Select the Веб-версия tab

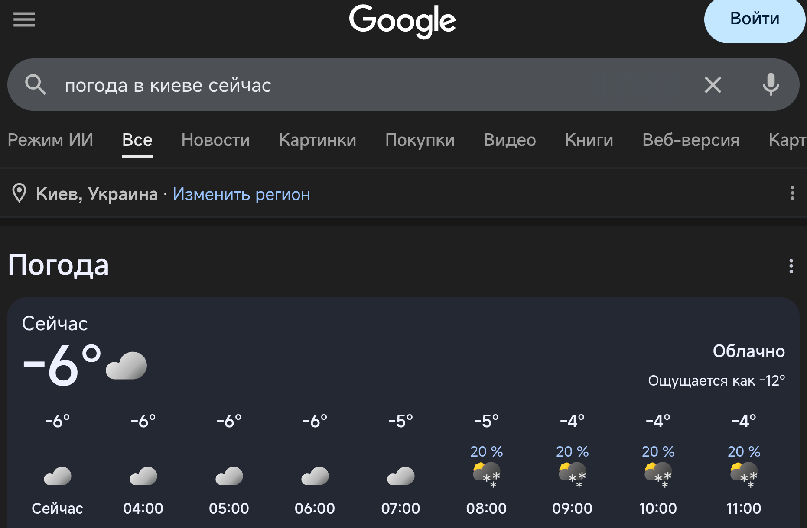coord(691,140)
